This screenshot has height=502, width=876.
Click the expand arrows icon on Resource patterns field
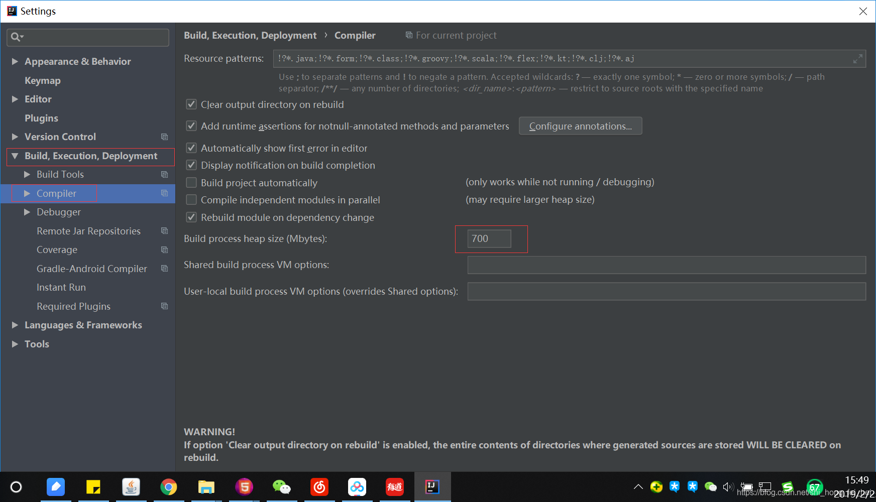[858, 59]
